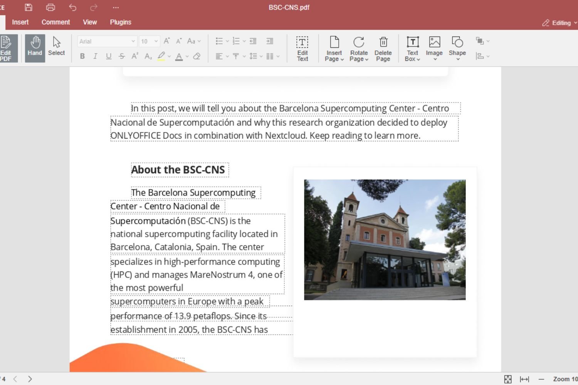Click the building photo in the document

(x=385, y=239)
